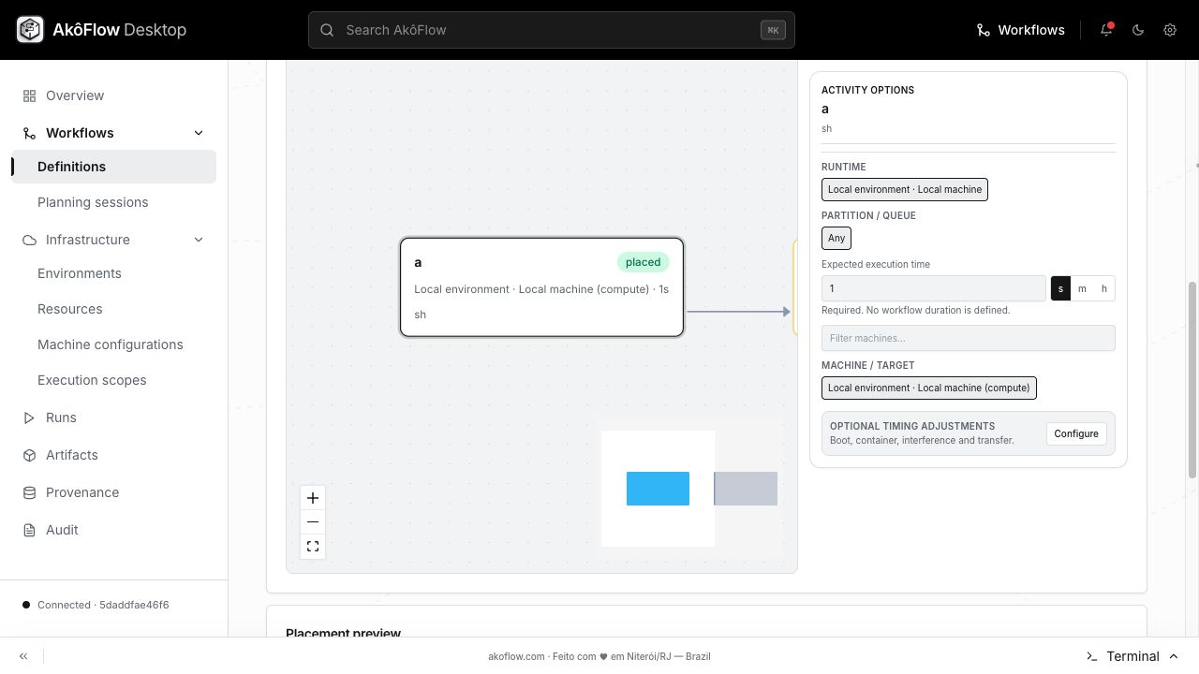Collapse the Infrastructure sidebar section
Viewport: 1199px width, 674px height.
pyautogui.click(x=199, y=240)
